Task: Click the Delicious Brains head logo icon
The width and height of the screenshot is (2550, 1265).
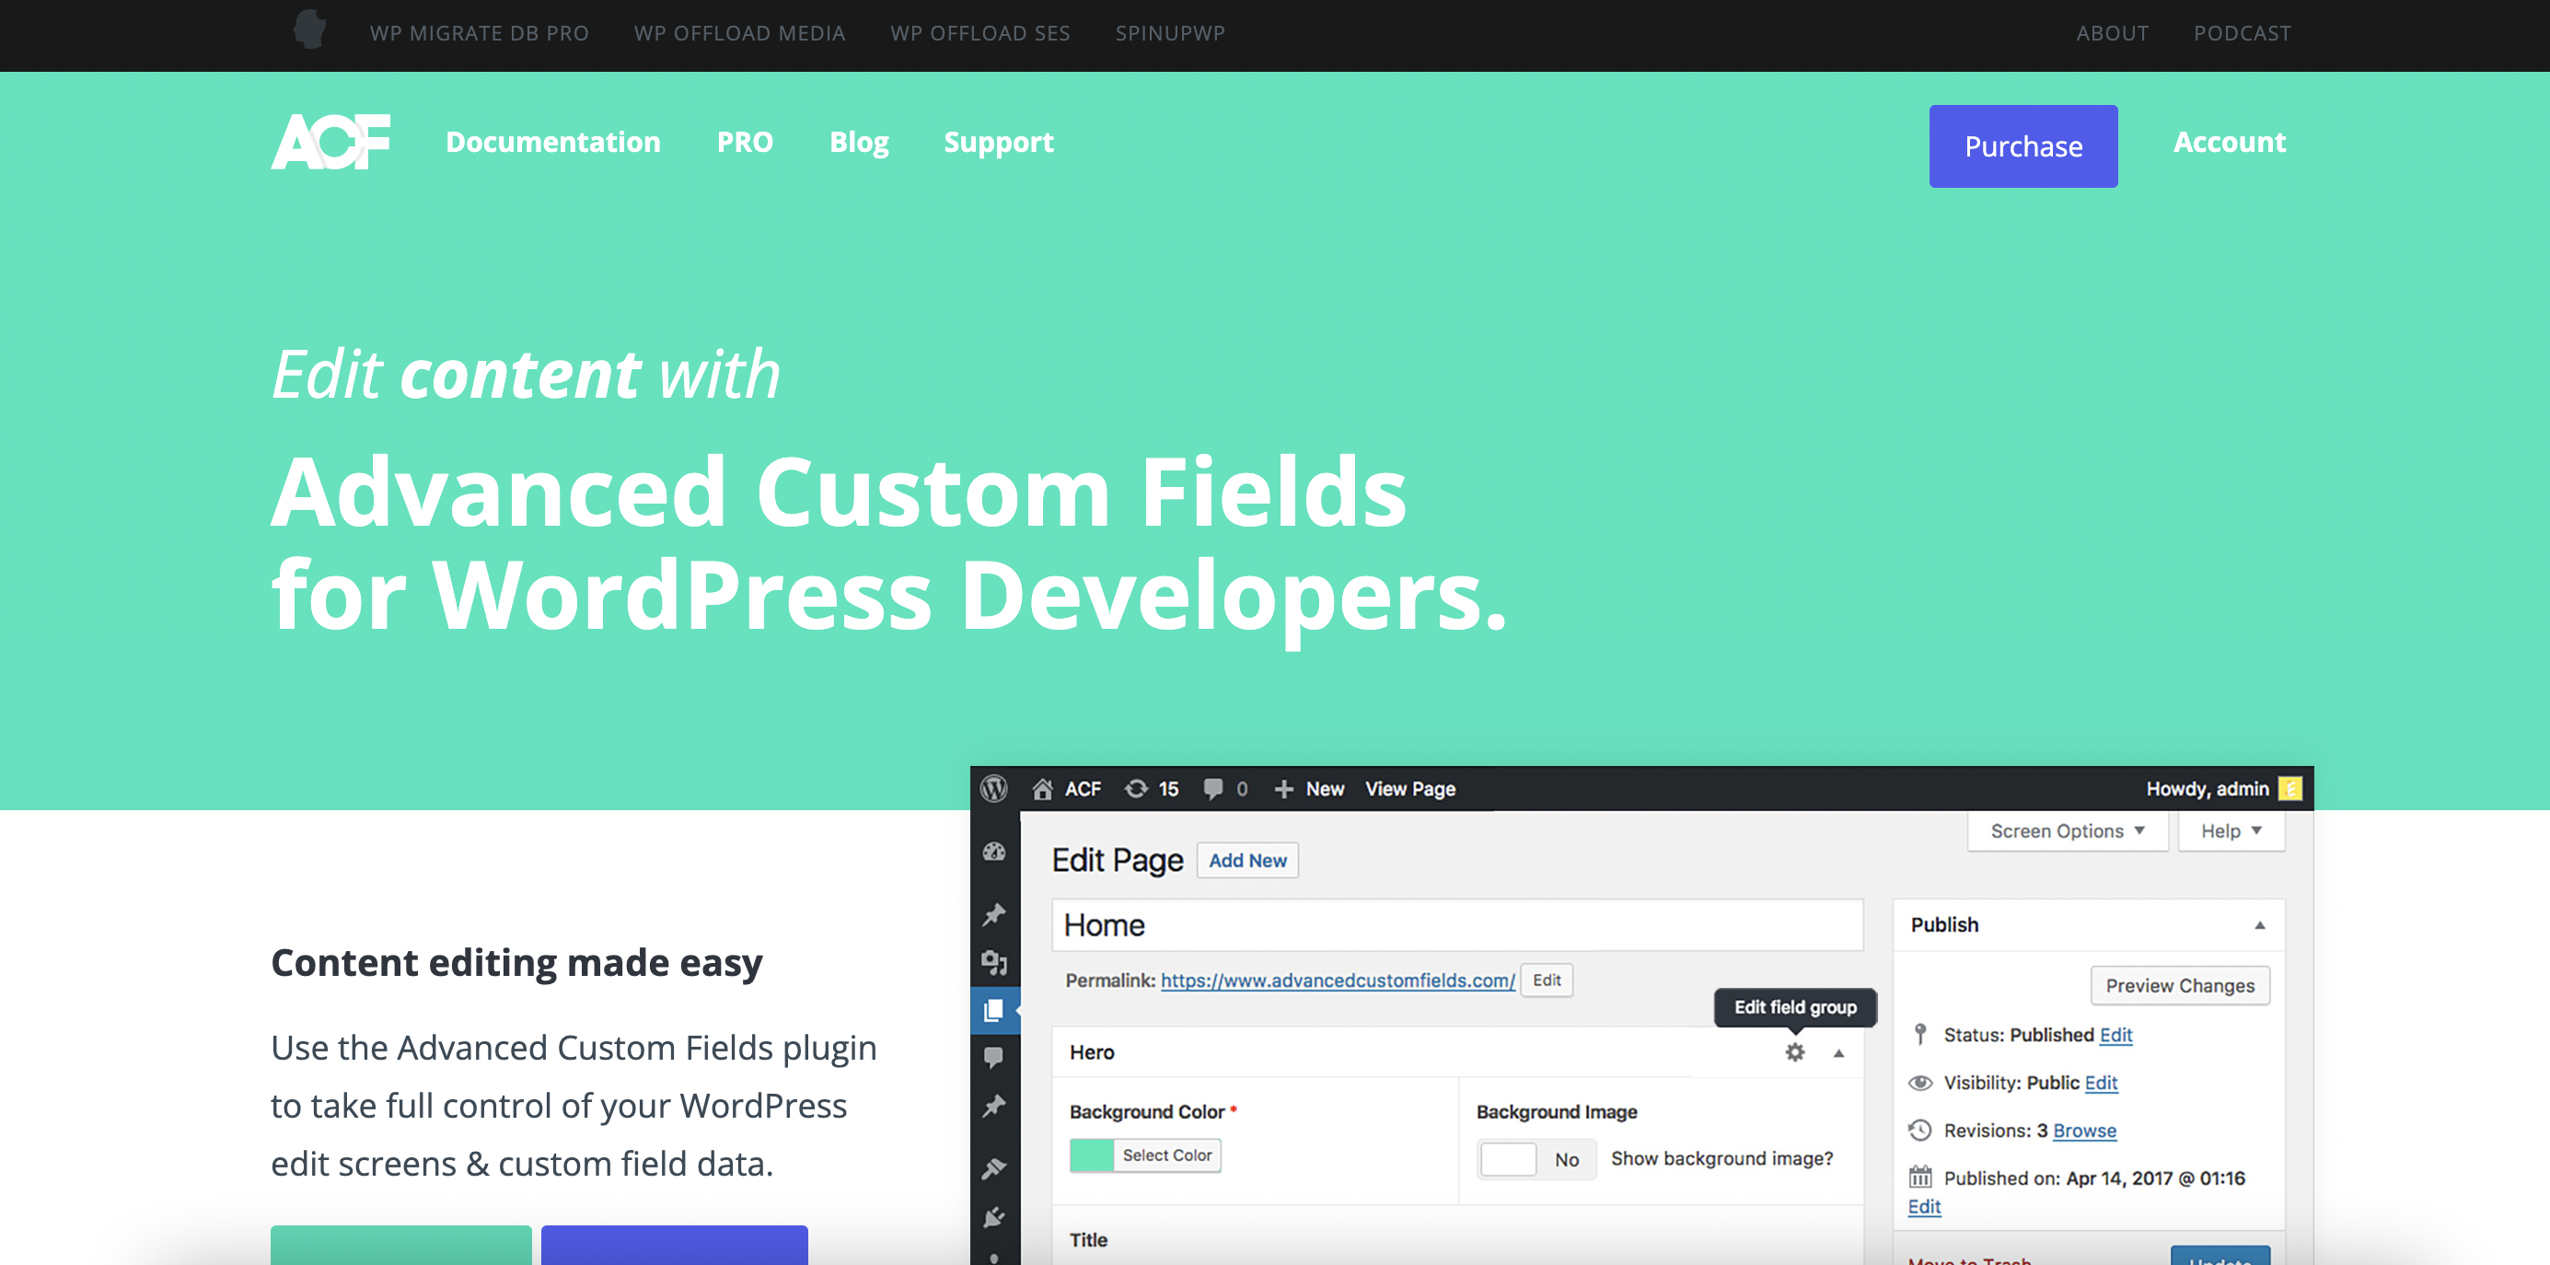Action: pos(310,29)
